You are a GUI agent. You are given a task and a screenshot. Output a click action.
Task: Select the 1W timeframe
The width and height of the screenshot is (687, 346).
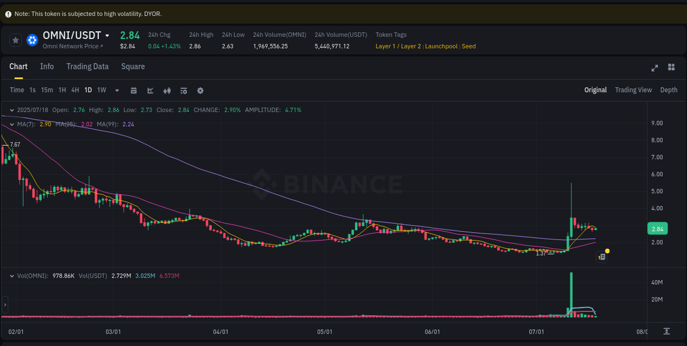102,90
